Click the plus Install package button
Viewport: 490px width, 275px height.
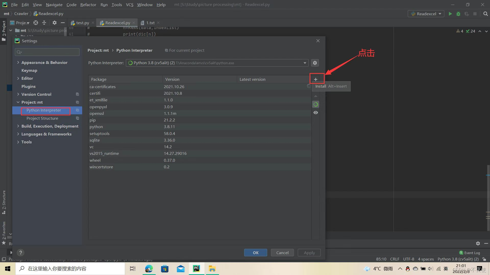[316, 79]
